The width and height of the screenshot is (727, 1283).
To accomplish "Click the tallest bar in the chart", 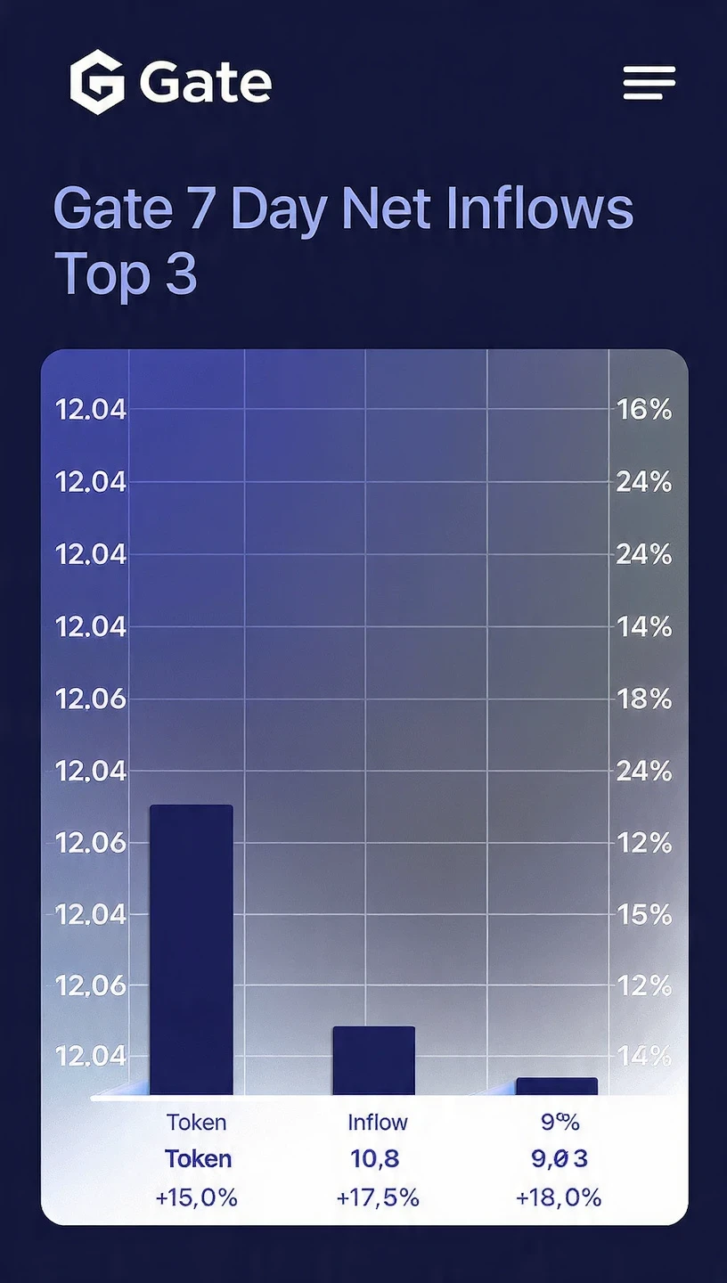I will [x=191, y=950].
